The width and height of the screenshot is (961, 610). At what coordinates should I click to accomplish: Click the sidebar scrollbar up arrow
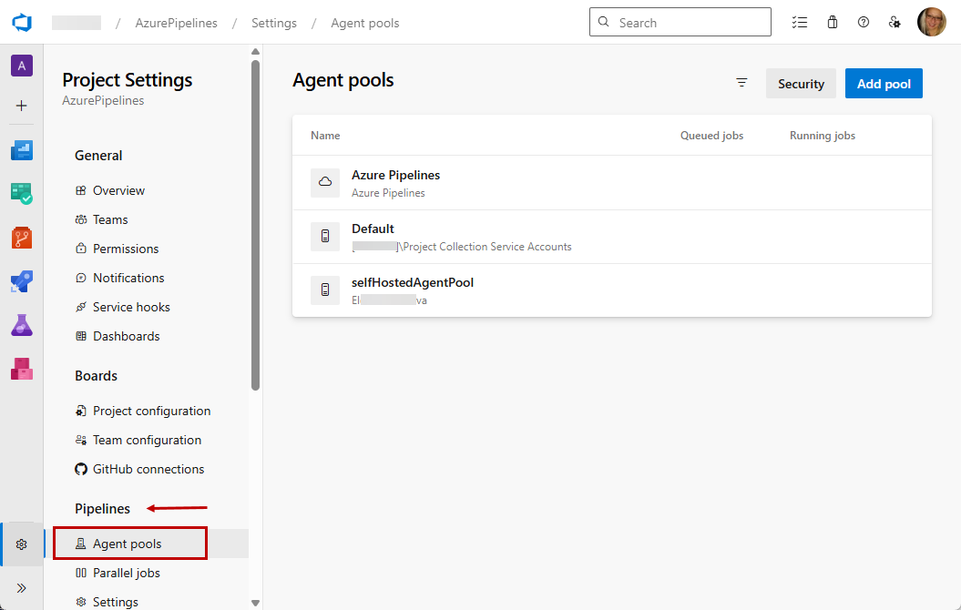(x=256, y=52)
